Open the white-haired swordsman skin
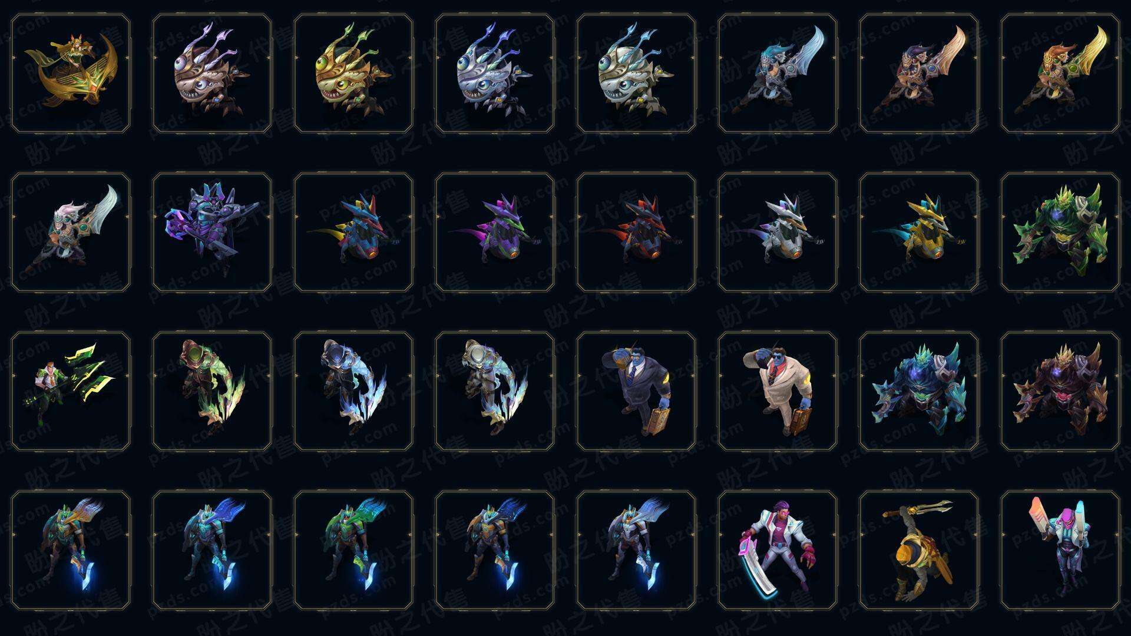 [71, 232]
